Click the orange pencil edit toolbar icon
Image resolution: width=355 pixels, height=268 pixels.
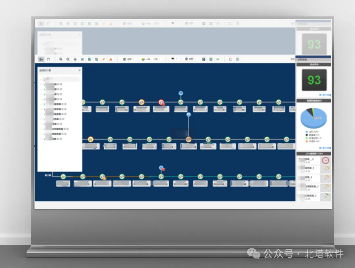click(104, 59)
